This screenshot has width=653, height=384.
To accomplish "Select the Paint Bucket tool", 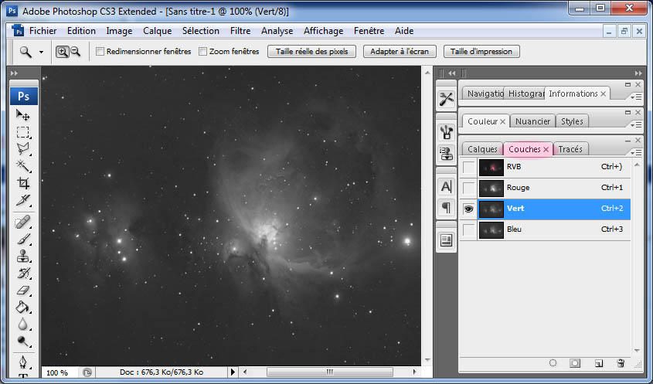I will pos(23,308).
